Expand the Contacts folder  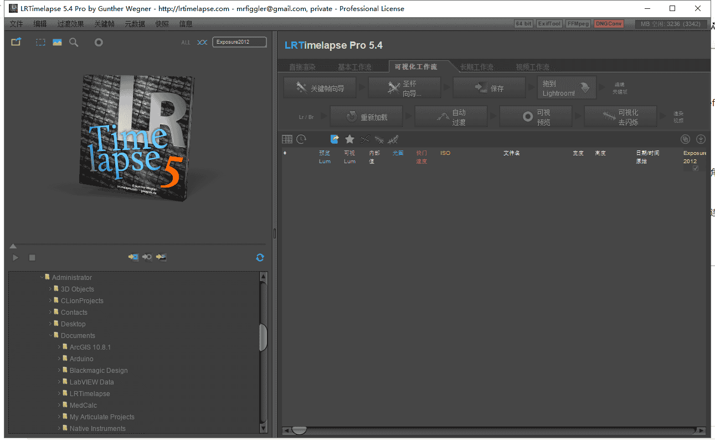pos(50,312)
